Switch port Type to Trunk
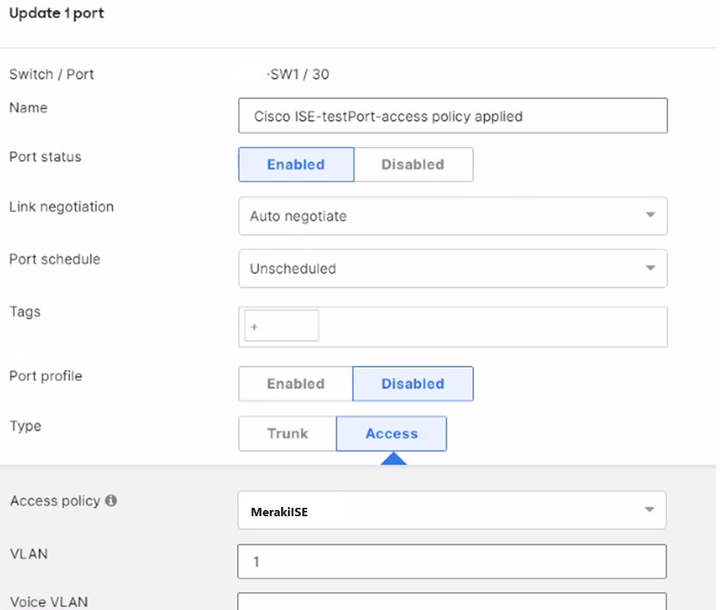The image size is (720, 610). pos(287,433)
